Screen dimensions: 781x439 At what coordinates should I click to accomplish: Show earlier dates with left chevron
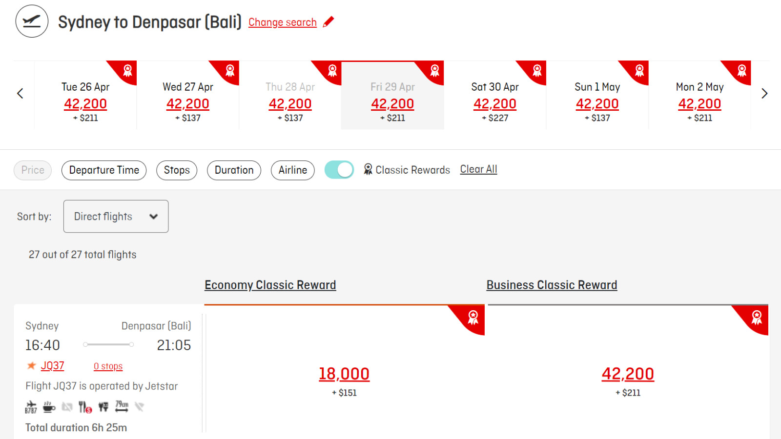point(20,94)
